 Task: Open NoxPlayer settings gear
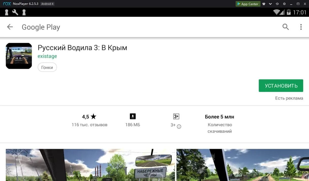[x=284, y=4]
